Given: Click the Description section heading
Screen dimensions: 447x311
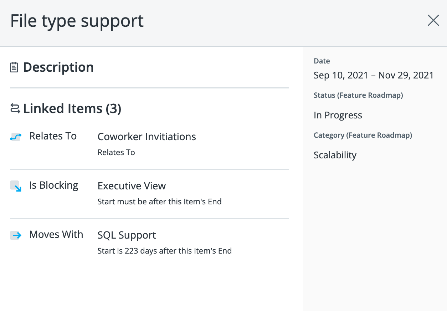Looking at the screenshot, I should tap(58, 67).
